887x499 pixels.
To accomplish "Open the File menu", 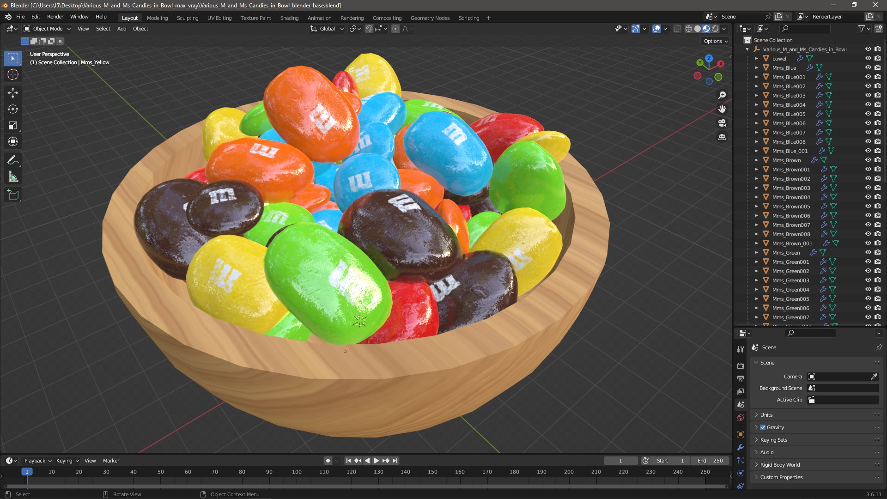I will point(20,17).
